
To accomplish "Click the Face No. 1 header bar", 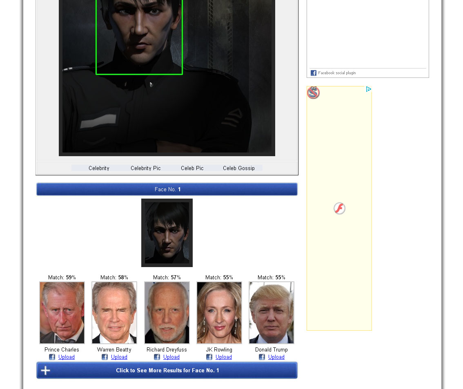I will pyautogui.click(x=167, y=189).
